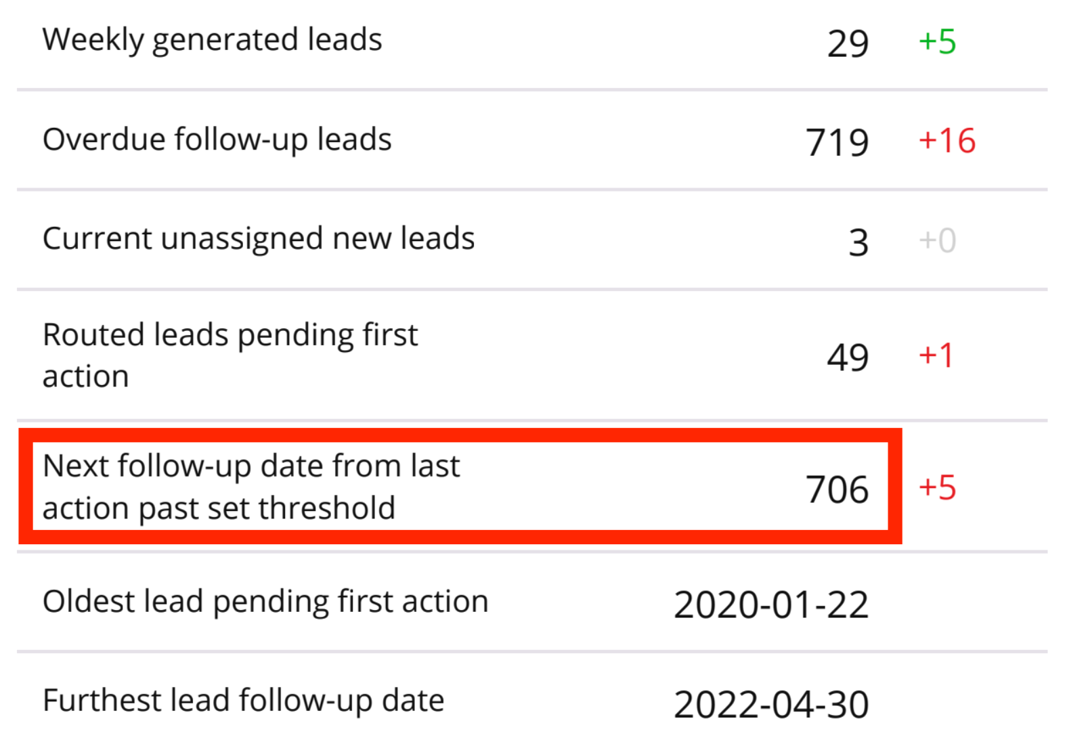Open "Furthest lead follow-up date" label
1067x746 pixels.
(x=243, y=701)
